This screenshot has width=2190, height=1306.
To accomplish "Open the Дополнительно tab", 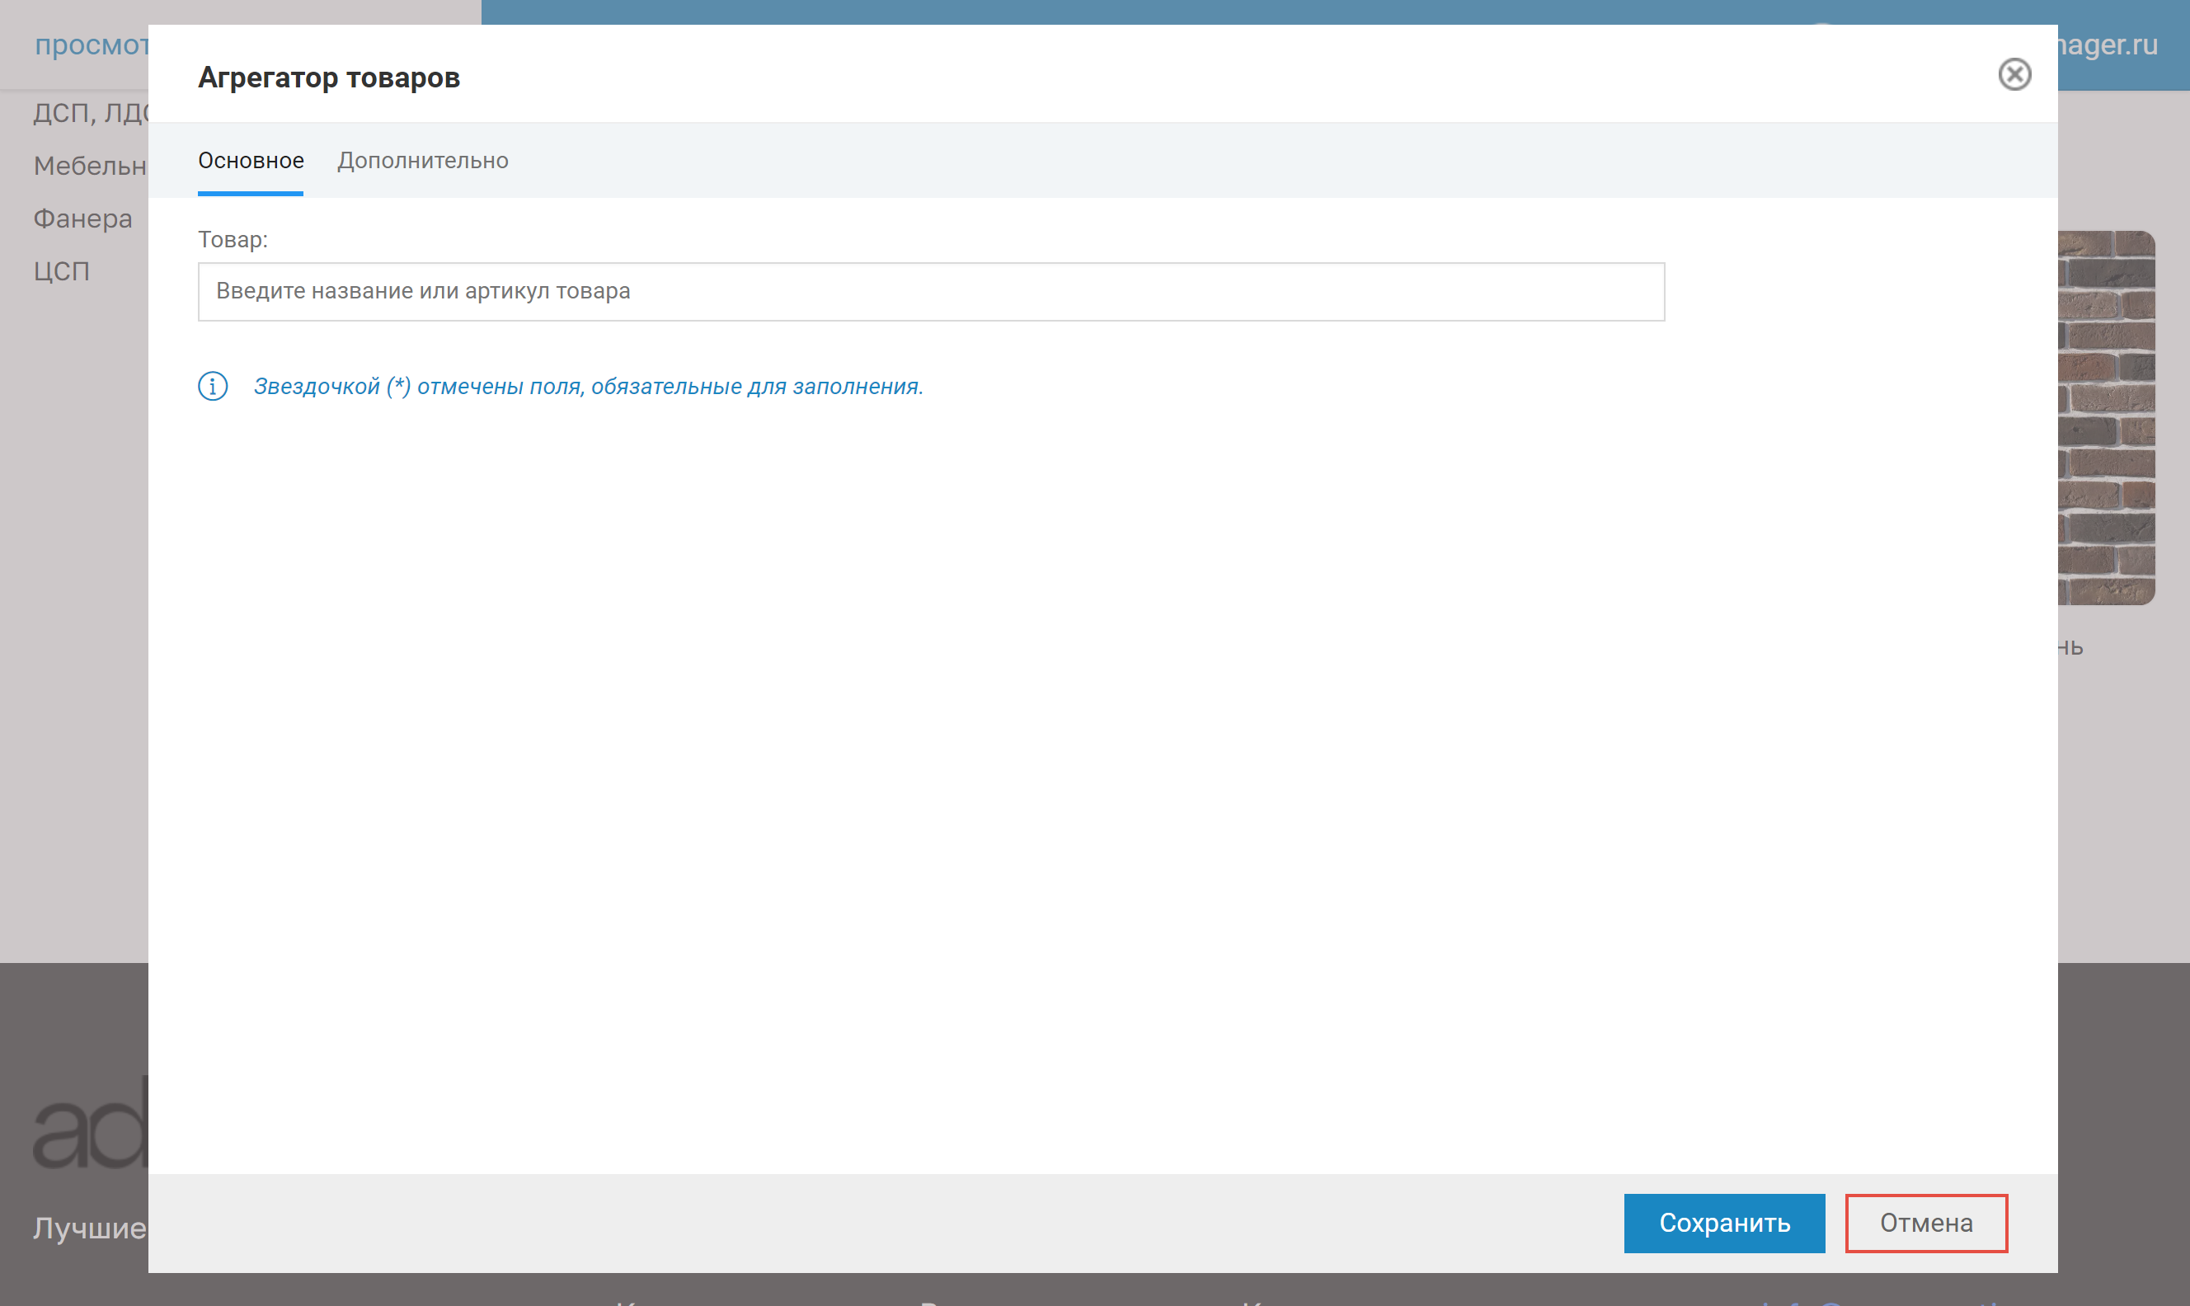I will pos(422,161).
